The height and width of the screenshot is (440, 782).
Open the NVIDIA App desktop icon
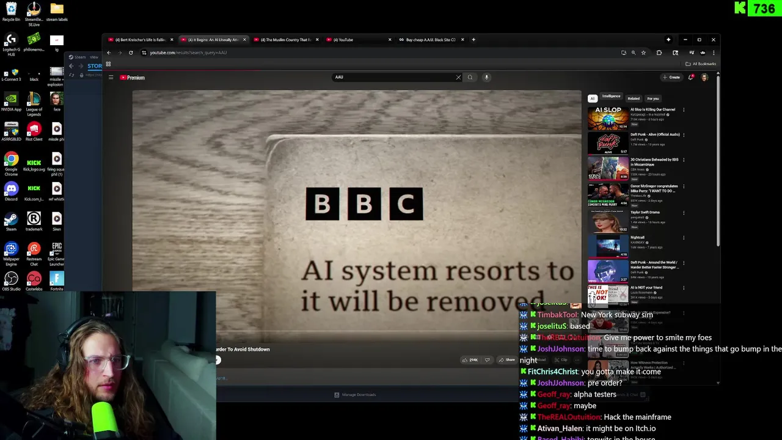11,101
